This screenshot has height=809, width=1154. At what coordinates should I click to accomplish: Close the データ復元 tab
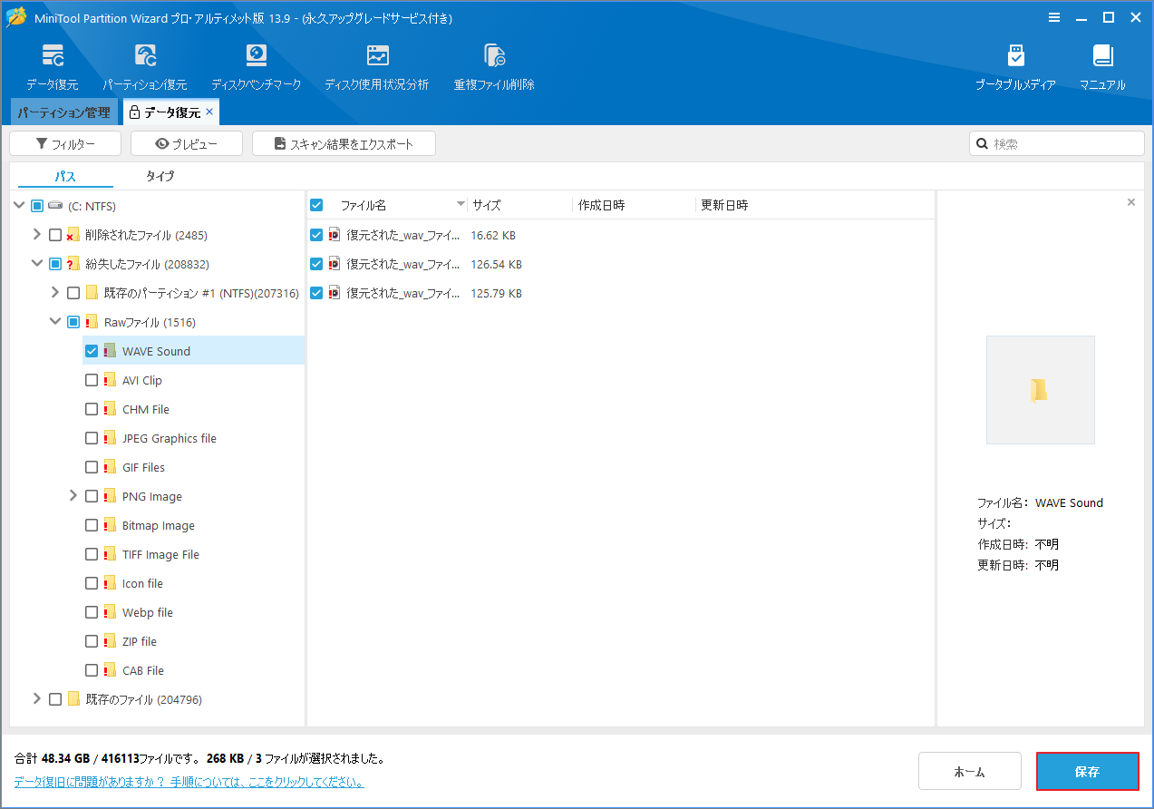[209, 112]
